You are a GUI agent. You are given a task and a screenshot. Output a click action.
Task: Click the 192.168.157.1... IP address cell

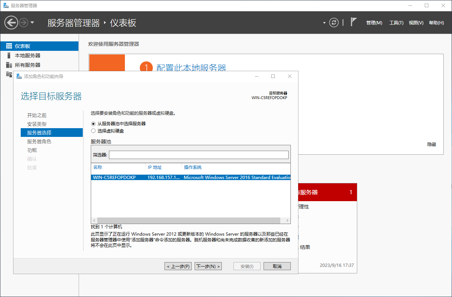[x=163, y=178]
